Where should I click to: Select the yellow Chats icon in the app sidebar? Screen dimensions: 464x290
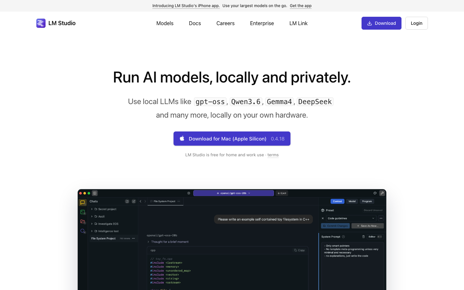82,203
